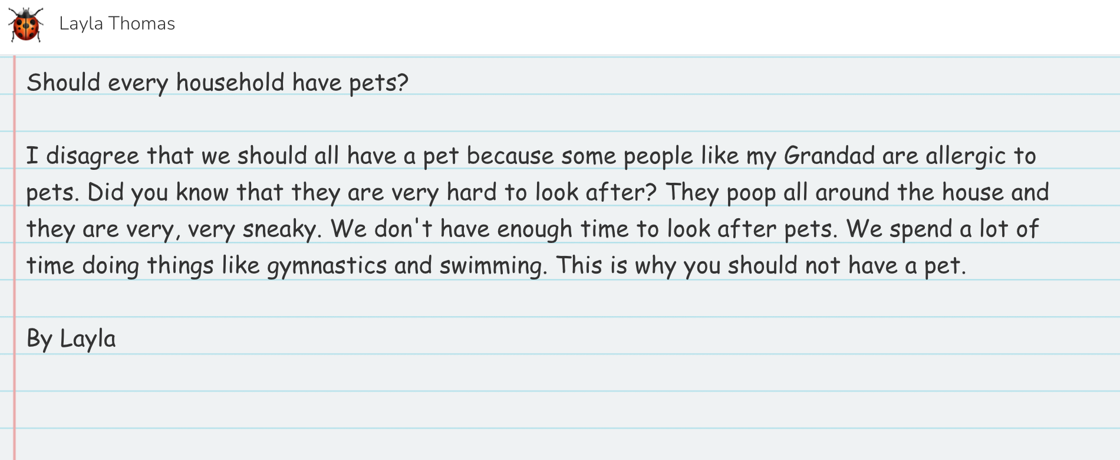
Task: Click the word "enough" in third paragraph line
Action: click(x=534, y=229)
